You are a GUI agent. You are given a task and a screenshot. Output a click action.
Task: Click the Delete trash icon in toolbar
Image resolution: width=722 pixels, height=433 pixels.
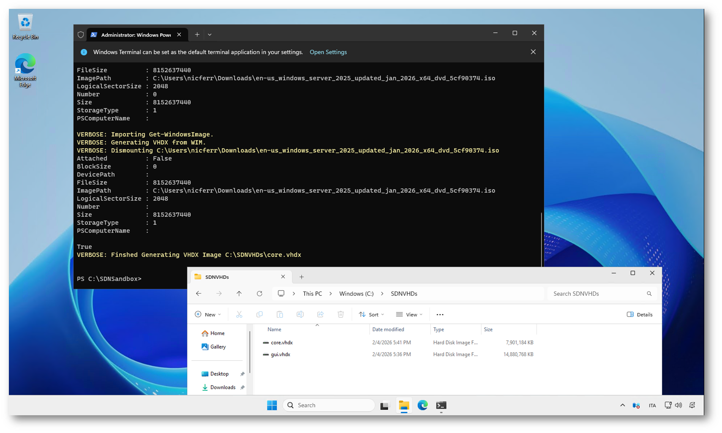pos(341,314)
